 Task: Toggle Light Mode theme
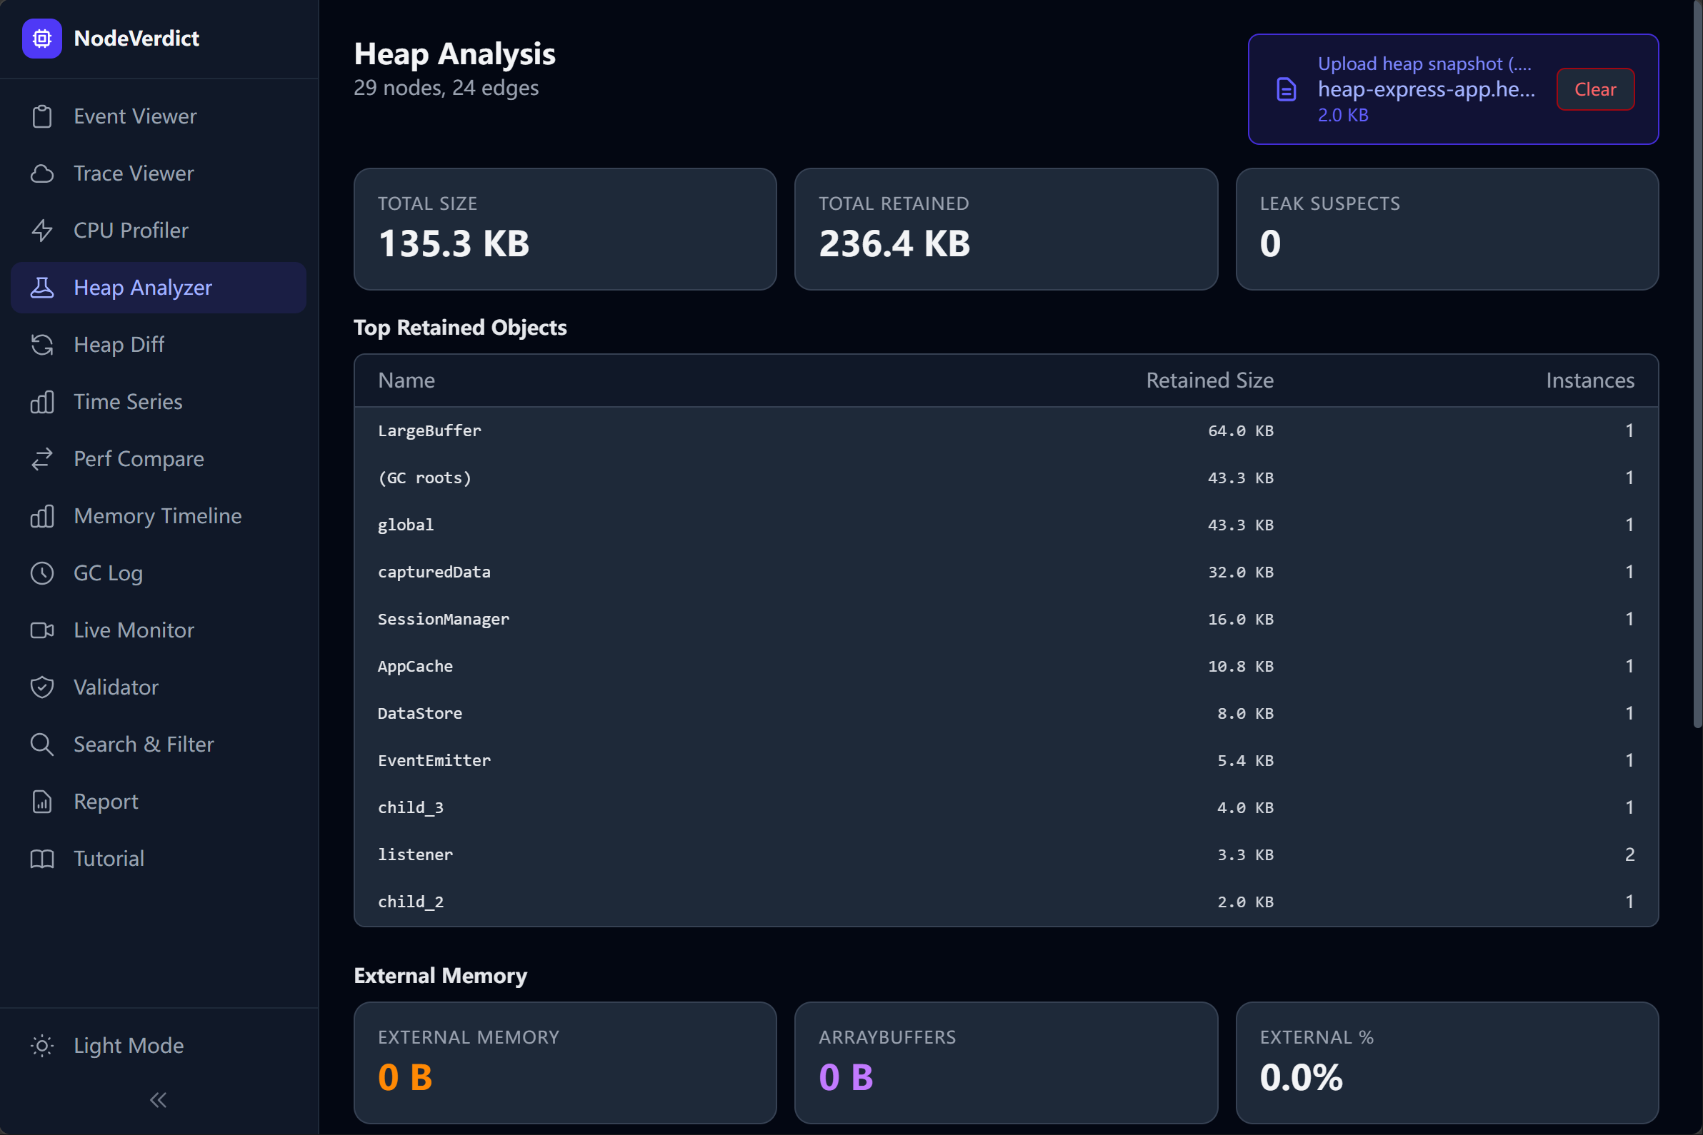(x=159, y=1046)
